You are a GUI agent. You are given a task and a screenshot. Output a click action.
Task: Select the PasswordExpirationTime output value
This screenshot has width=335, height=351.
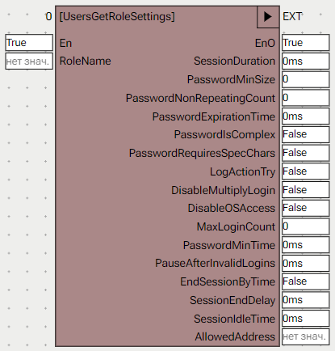(306, 116)
